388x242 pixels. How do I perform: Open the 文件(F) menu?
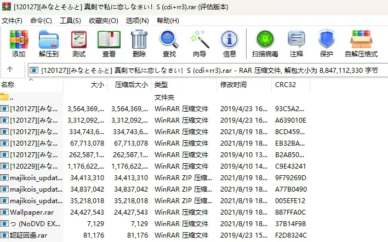pyautogui.click(x=12, y=21)
